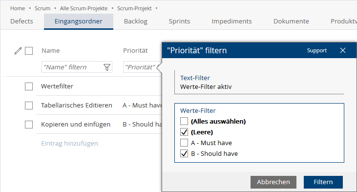Go to the Impediments tab

(x=231, y=21)
